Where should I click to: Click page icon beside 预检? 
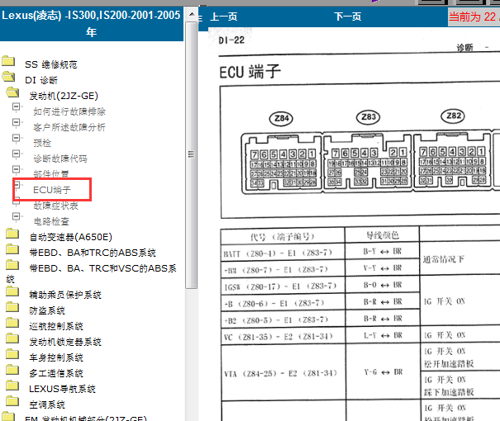click(x=17, y=139)
